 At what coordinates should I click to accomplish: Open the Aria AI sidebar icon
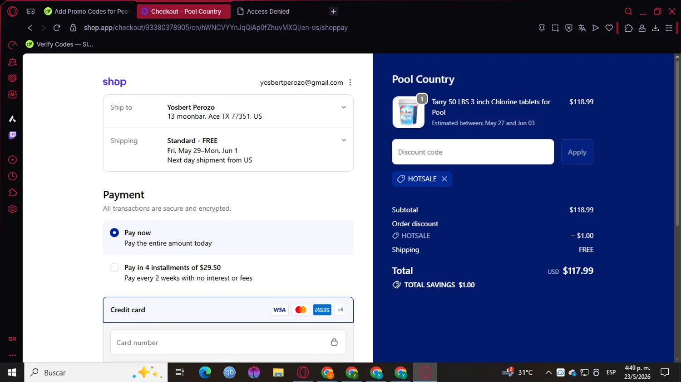[12, 119]
